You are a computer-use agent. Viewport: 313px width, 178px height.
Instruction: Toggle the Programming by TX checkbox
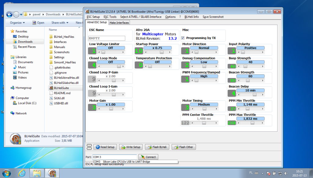(183, 38)
